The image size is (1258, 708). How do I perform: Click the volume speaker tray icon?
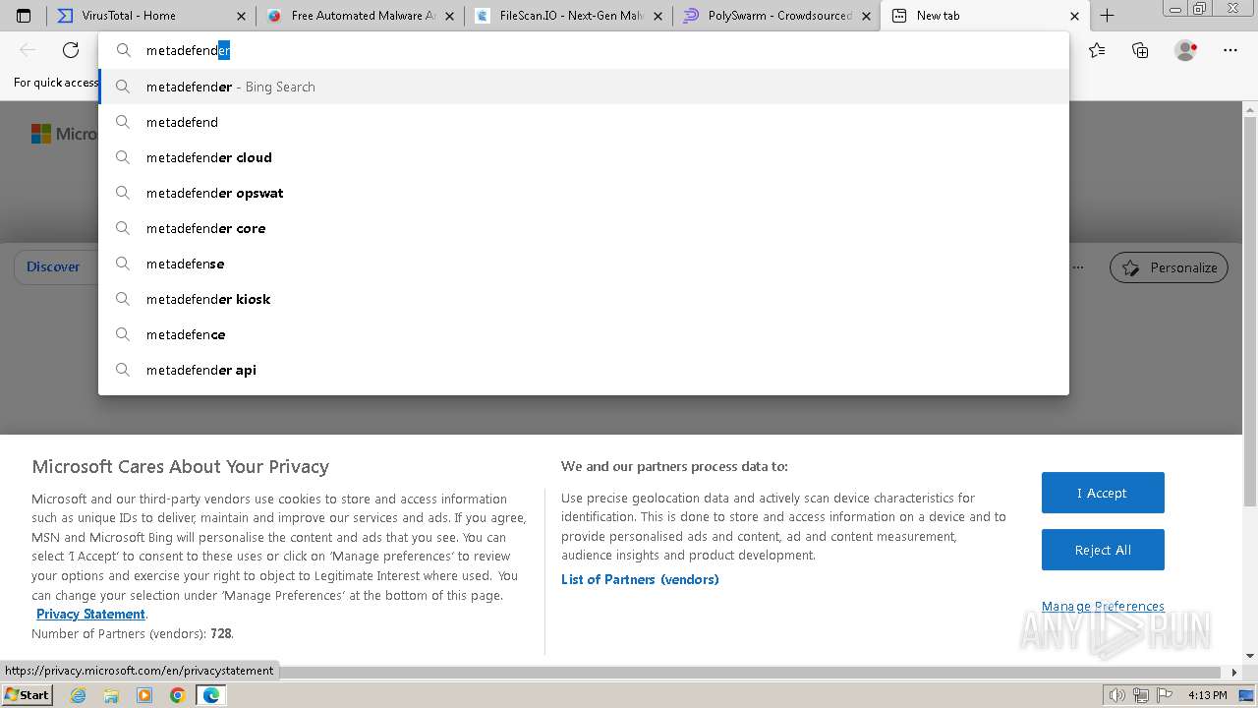(x=1117, y=695)
